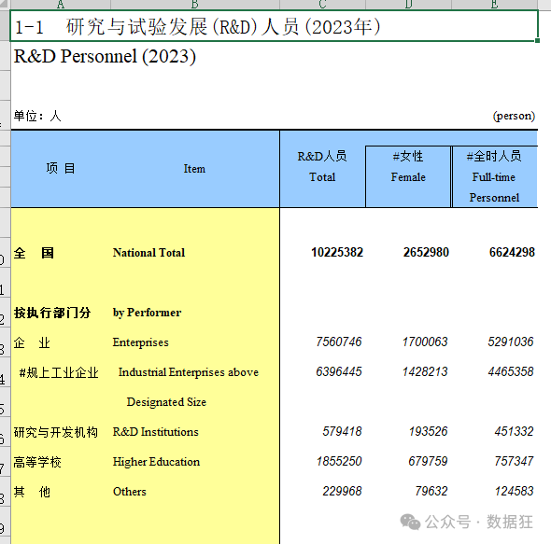This screenshot has width=551, height=544.
Task: Select the '单位: 人' unit cell
Action: tap(37, 116)
